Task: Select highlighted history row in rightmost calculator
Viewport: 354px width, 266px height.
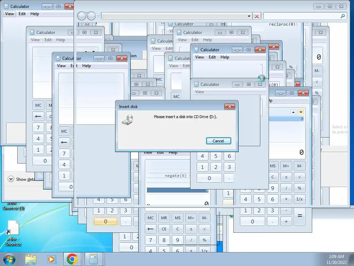Action: click(x=286, y=119)
